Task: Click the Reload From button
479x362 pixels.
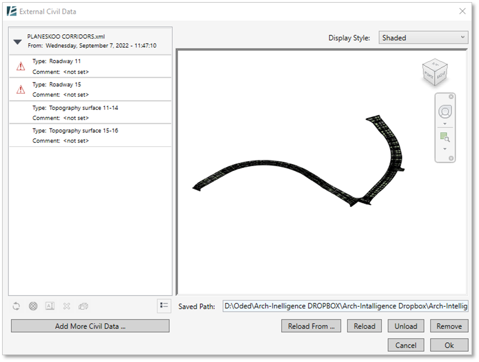Action: click(311, 326)
